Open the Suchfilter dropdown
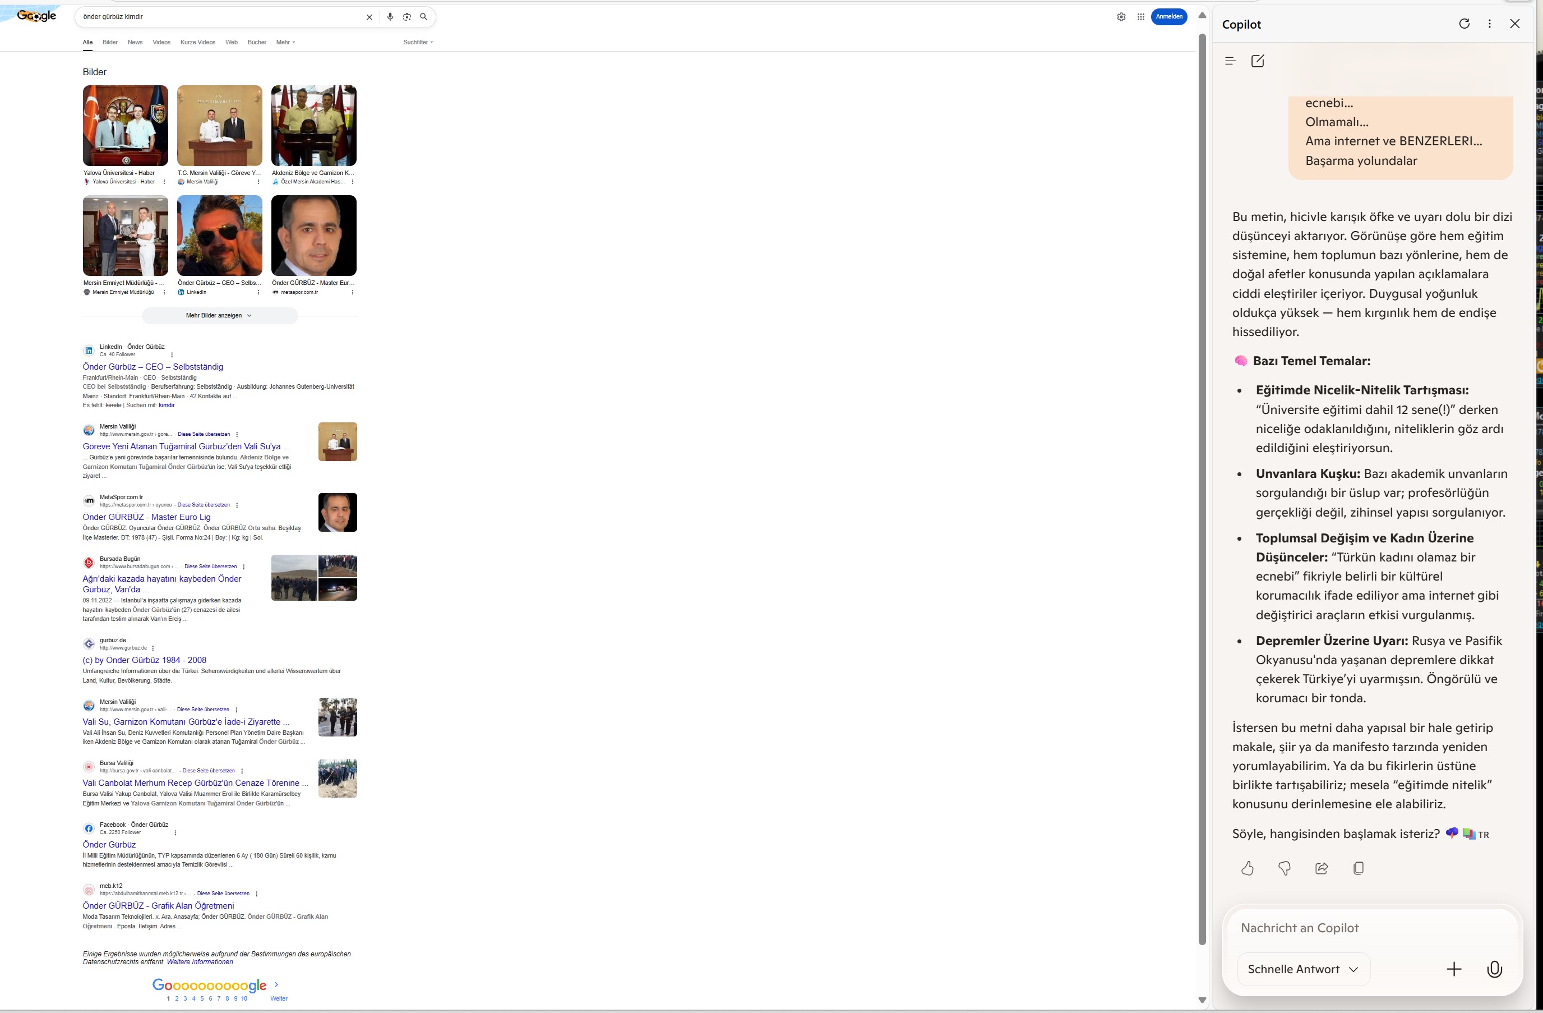The height and width of the screenshot is (1013, 1543). click(x=418, y=42)
